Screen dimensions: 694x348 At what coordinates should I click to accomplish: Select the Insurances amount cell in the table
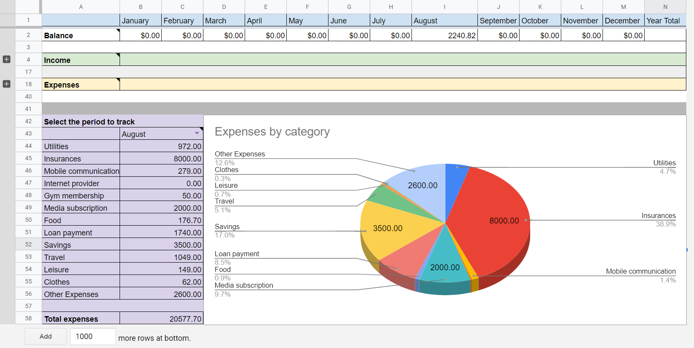[x=161, y=158]
